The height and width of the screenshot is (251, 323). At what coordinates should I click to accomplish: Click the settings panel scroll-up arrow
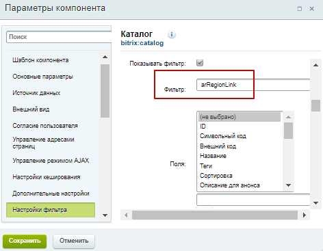pos(315,65)
